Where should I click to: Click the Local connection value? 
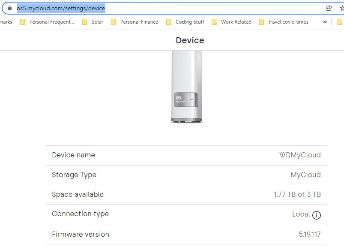coord(301,214)
